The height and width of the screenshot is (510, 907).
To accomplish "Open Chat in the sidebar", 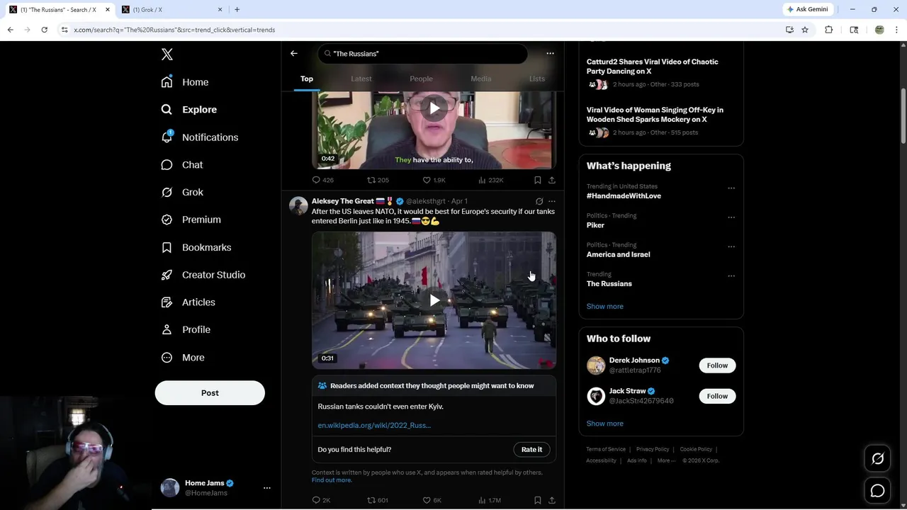I will point(182,164).
